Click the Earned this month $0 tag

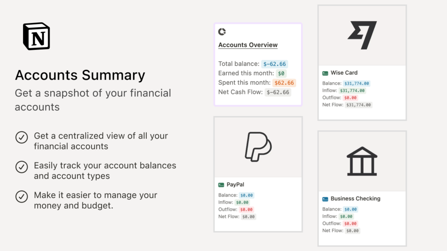[281, 73]
